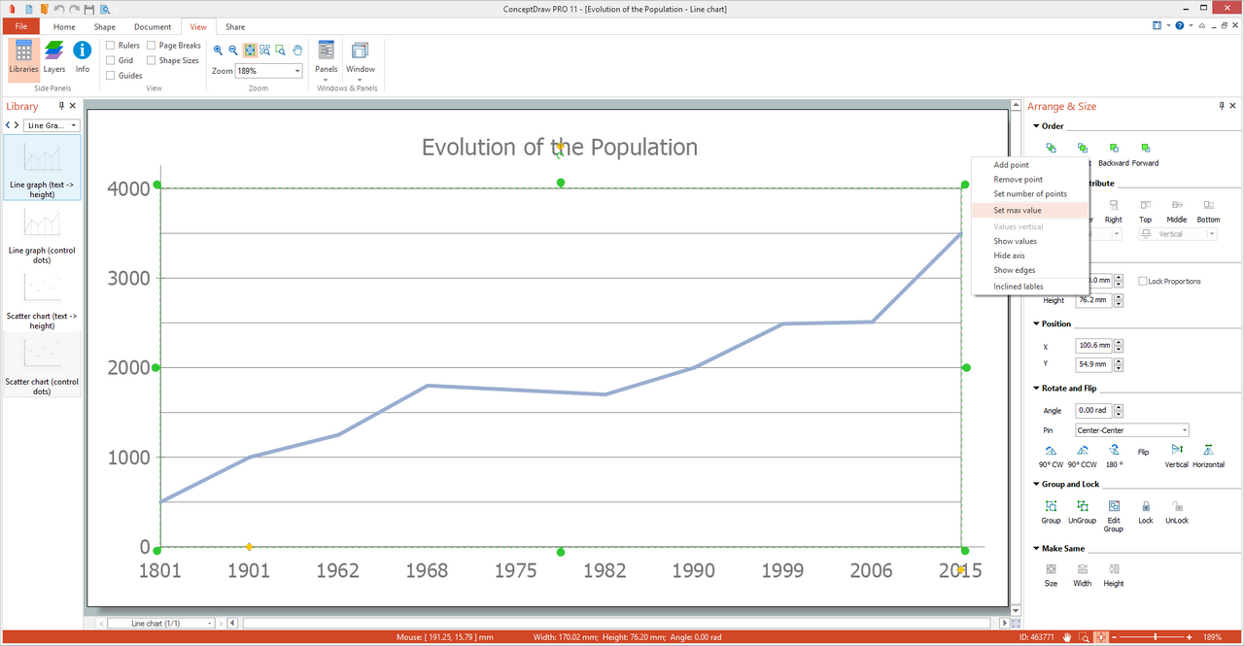Click the Zoom In magnifier icon

pos(219,50)
